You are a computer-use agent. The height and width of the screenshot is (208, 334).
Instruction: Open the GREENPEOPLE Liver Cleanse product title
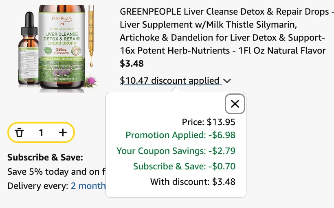tap(225, 31)
